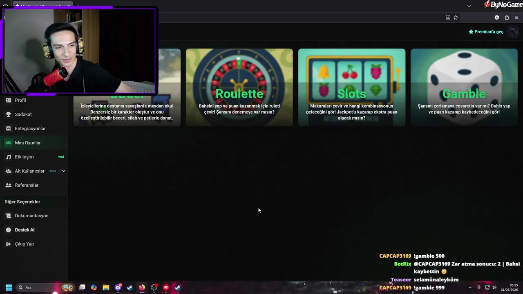Viewport: 523px width, 294px height.
Task: Click the Mini Oyunlar gamepad icon
Action: point(8,143)
